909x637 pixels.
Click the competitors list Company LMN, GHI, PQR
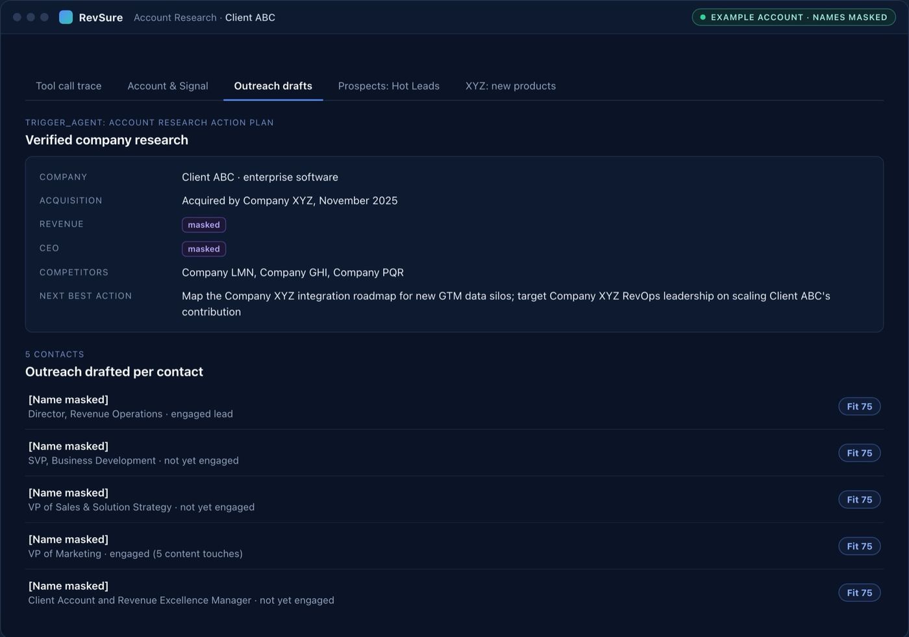[293, 272]
